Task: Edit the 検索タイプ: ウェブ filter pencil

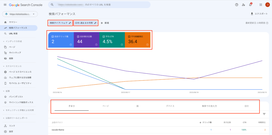Action: pos(70,23)
